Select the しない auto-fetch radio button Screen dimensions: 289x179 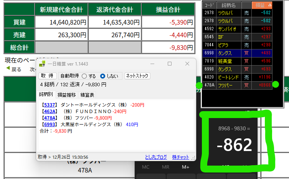pos(102,76)
